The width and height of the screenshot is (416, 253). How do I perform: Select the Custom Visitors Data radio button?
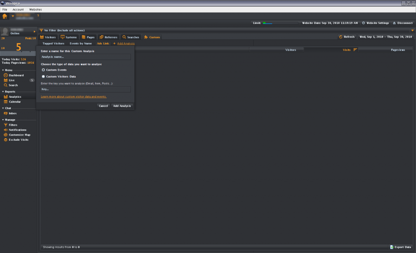pos(43,77)
